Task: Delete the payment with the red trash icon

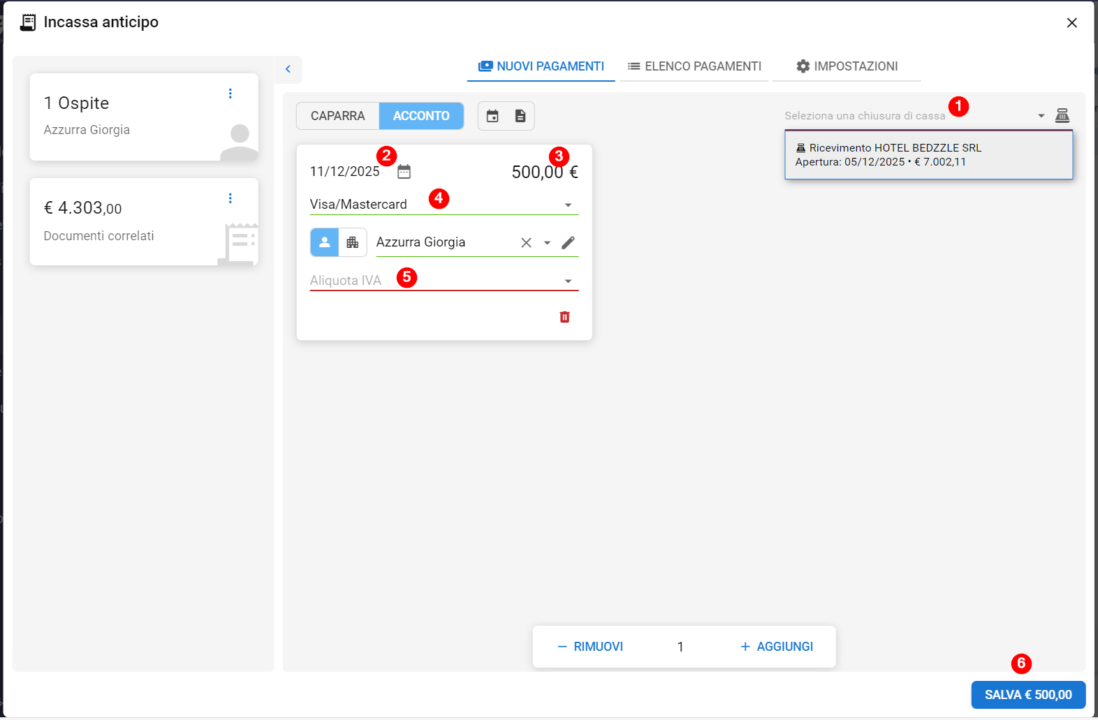Action: point(564,317)
